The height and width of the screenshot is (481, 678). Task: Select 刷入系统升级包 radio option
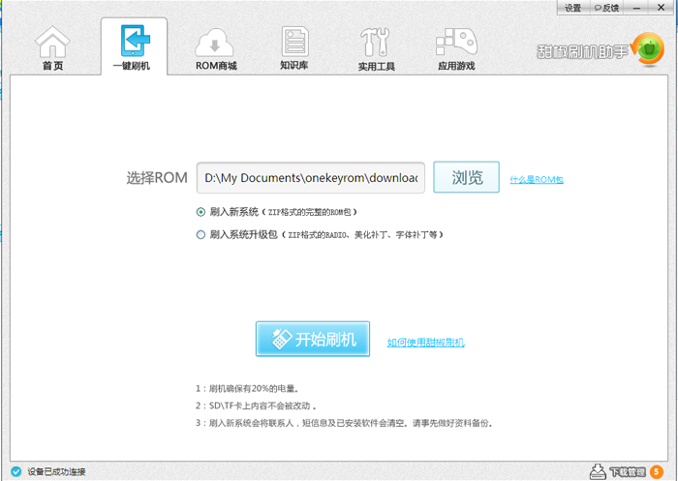(x=200, y=234)
